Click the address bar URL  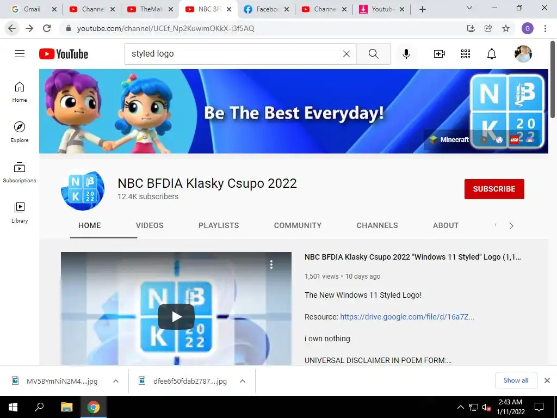pyautogui.click(x=165, y=28)
